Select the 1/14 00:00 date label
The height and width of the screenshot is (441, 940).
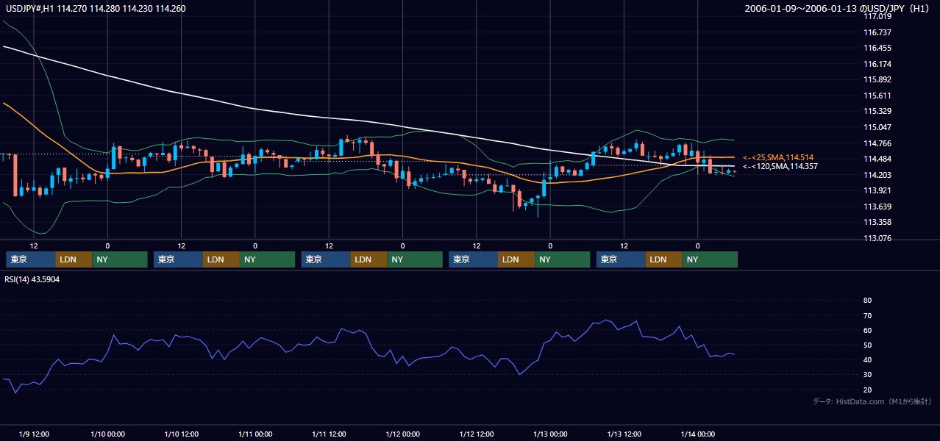coord(697,434)
